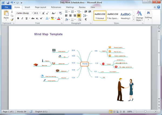Open borders dropdown
The width and height of the screenshot is (162, 115).
[x=75, y=20]
